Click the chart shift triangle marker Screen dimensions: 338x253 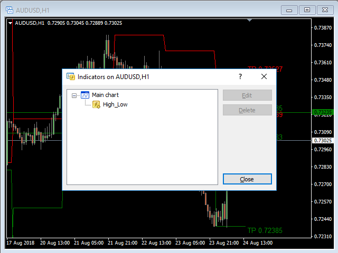[249, 21]
